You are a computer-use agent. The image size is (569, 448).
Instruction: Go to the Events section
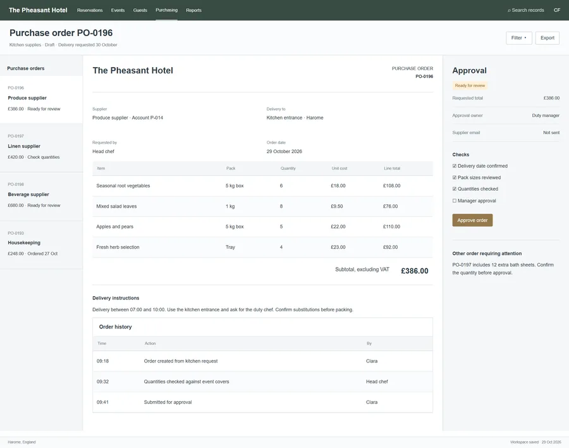coord(118,10)
